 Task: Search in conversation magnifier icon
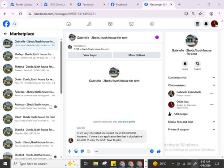point(198,64)
